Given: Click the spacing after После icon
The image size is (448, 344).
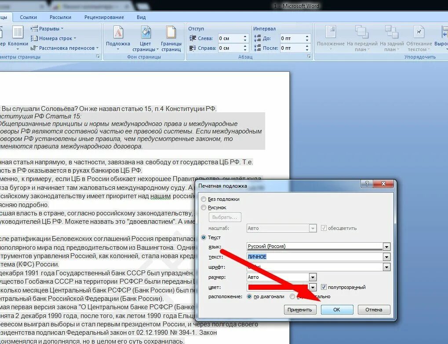Looking at the screenshot, I should [258, 48].
